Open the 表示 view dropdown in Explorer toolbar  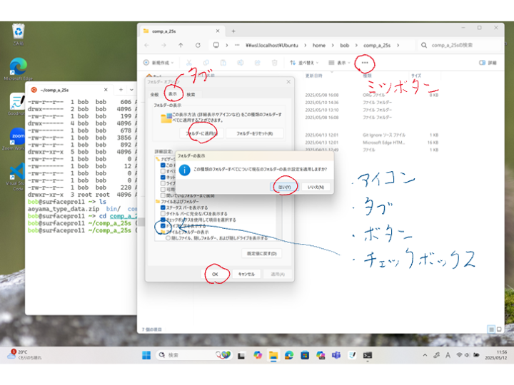pos(340,63)
